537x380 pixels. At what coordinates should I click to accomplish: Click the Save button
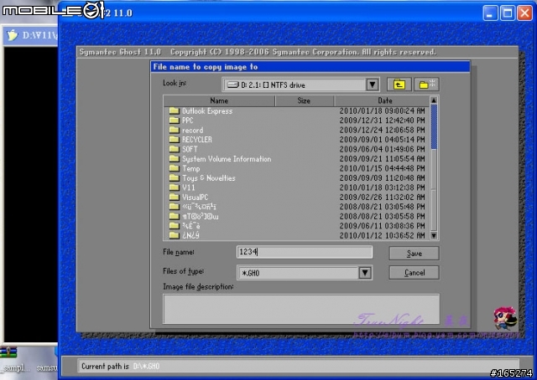tap(414, 254)
